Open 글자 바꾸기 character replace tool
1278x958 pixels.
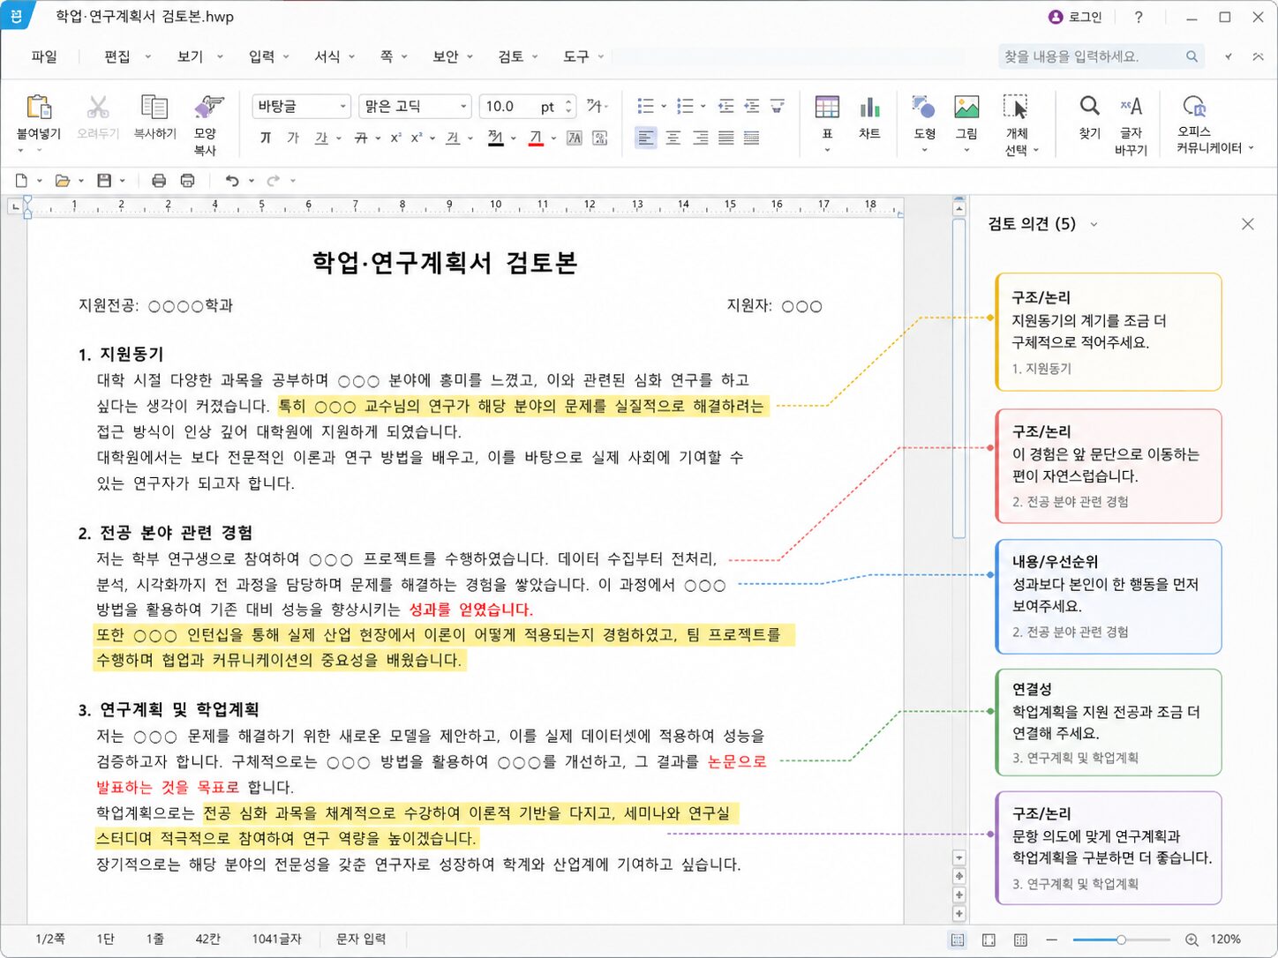coord(1131,107)
